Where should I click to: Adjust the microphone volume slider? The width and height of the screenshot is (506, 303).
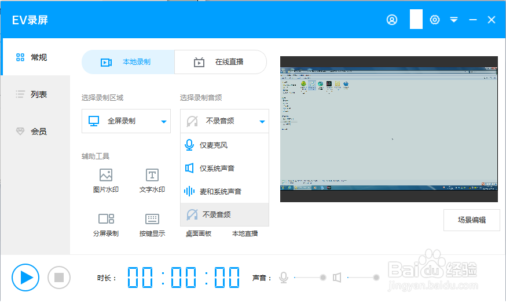310,278
